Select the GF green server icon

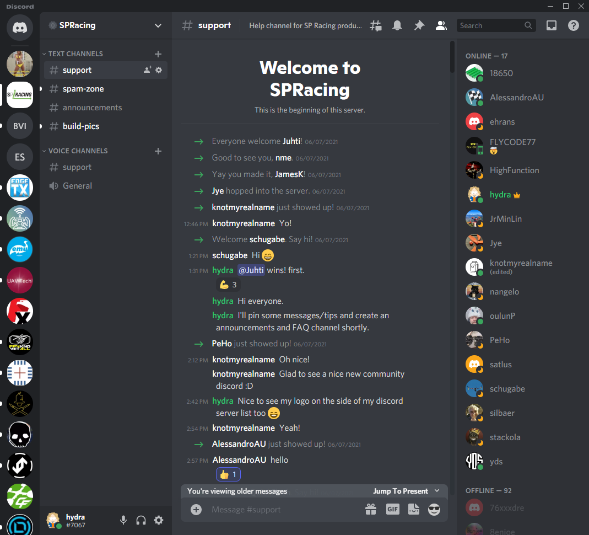(x=19, y=496)
